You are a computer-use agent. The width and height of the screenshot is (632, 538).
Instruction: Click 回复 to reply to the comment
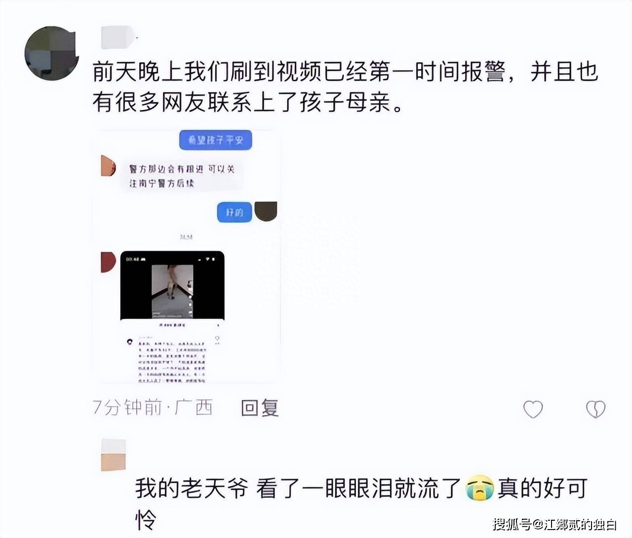[260, 408]
